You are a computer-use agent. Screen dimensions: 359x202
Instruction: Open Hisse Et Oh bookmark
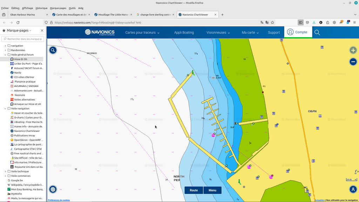(x=21, y=59)
